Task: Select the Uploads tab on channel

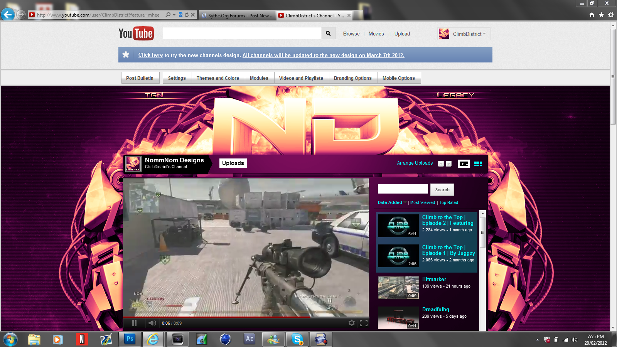Action: pos(233,163)
